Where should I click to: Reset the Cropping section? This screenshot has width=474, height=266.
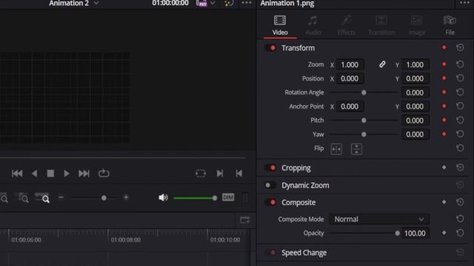point(460,168)
